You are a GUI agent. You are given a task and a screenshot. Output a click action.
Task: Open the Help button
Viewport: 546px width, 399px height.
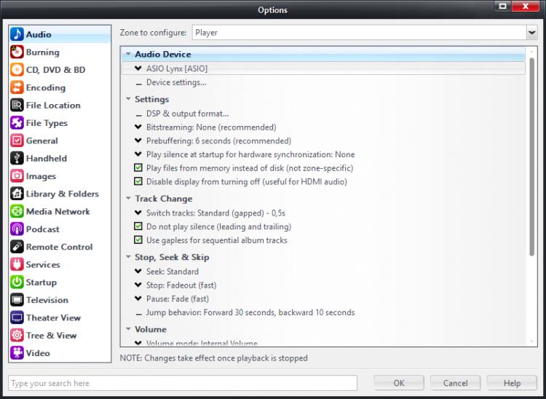[512, 383]
